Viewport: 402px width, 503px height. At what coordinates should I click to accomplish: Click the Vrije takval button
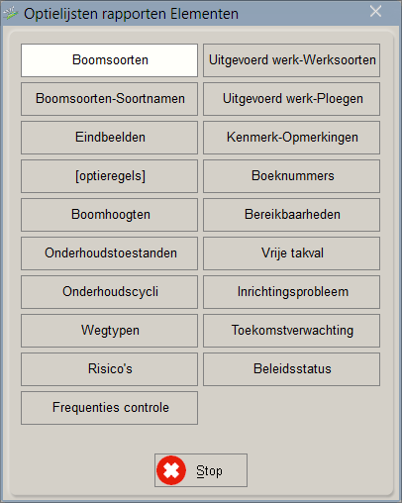coord(291,253)
